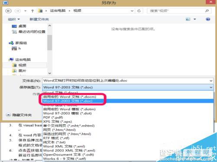Screen dimensions: 217x162
Task: Choose 启用宏的 Word 模板 (*.dotm)
Action: 128,109
